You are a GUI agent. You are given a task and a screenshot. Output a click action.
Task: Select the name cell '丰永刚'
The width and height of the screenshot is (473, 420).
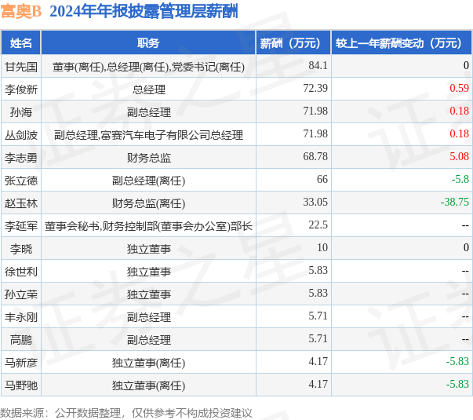21,317
